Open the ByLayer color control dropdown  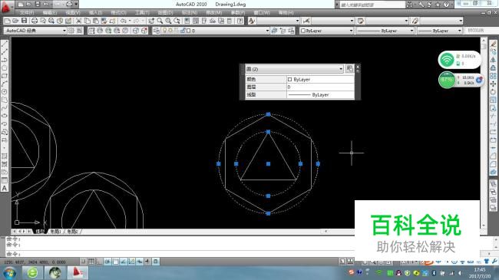tap(327, 31)
